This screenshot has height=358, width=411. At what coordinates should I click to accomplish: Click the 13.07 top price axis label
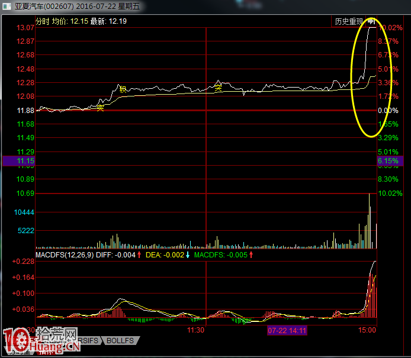click(x=25, y=27)
